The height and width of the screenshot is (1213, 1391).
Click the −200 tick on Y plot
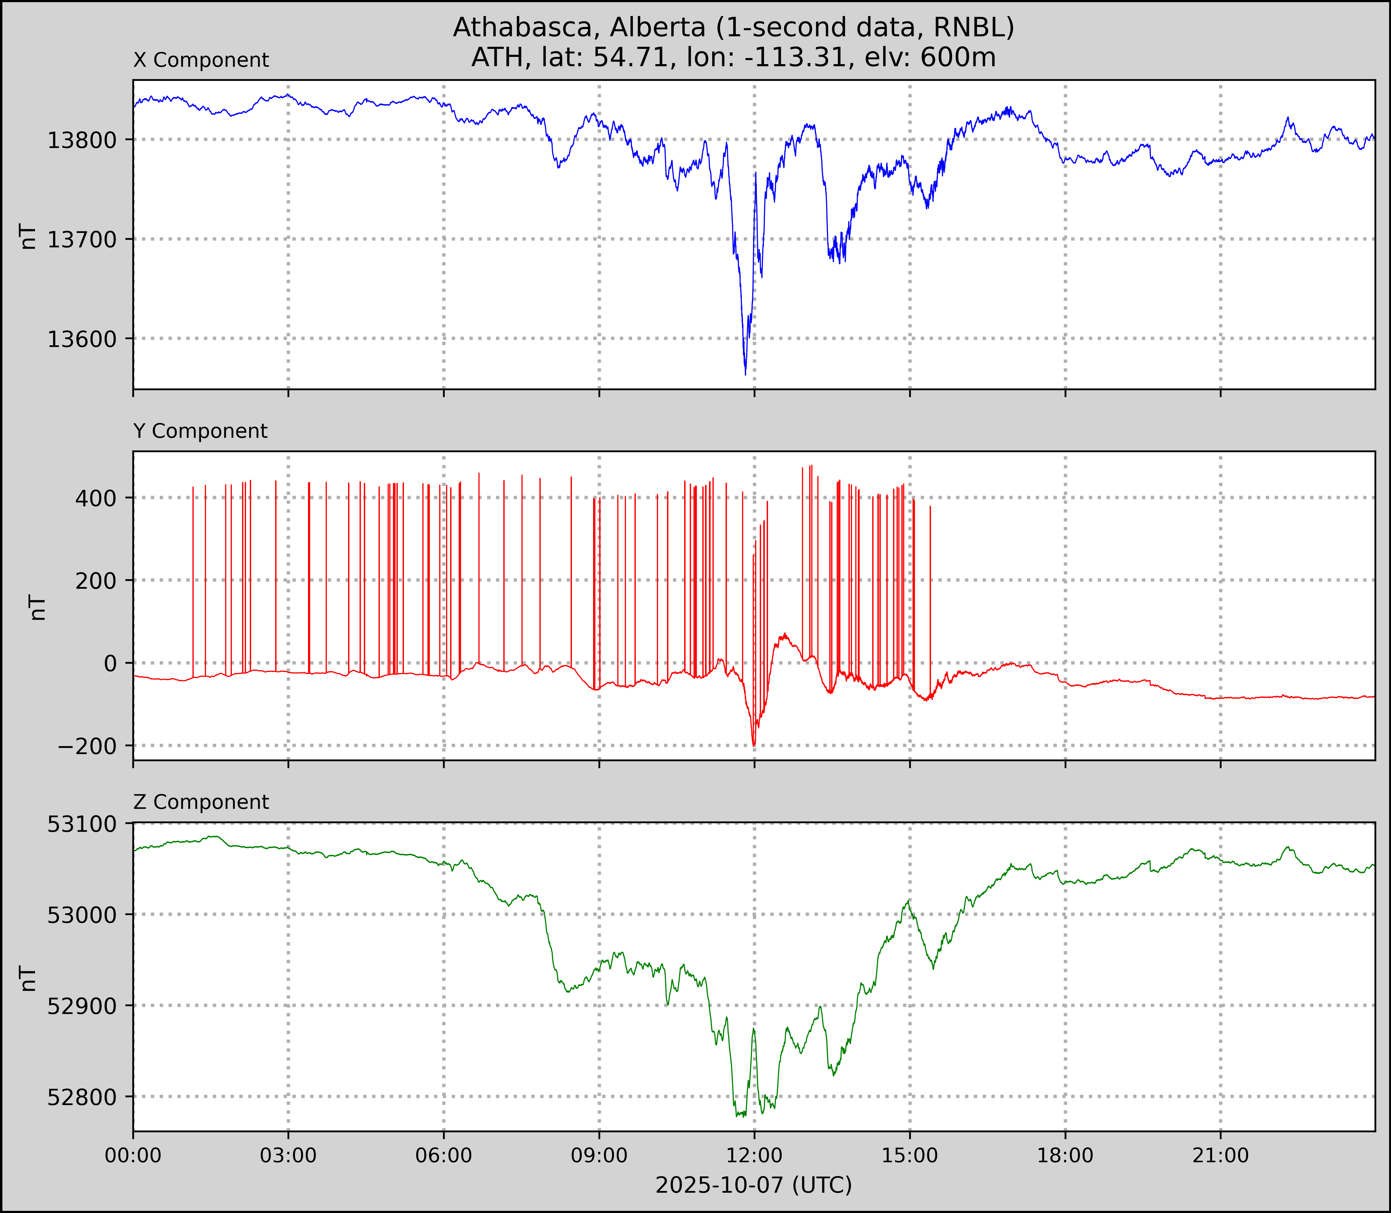click(x=87, y=746)
